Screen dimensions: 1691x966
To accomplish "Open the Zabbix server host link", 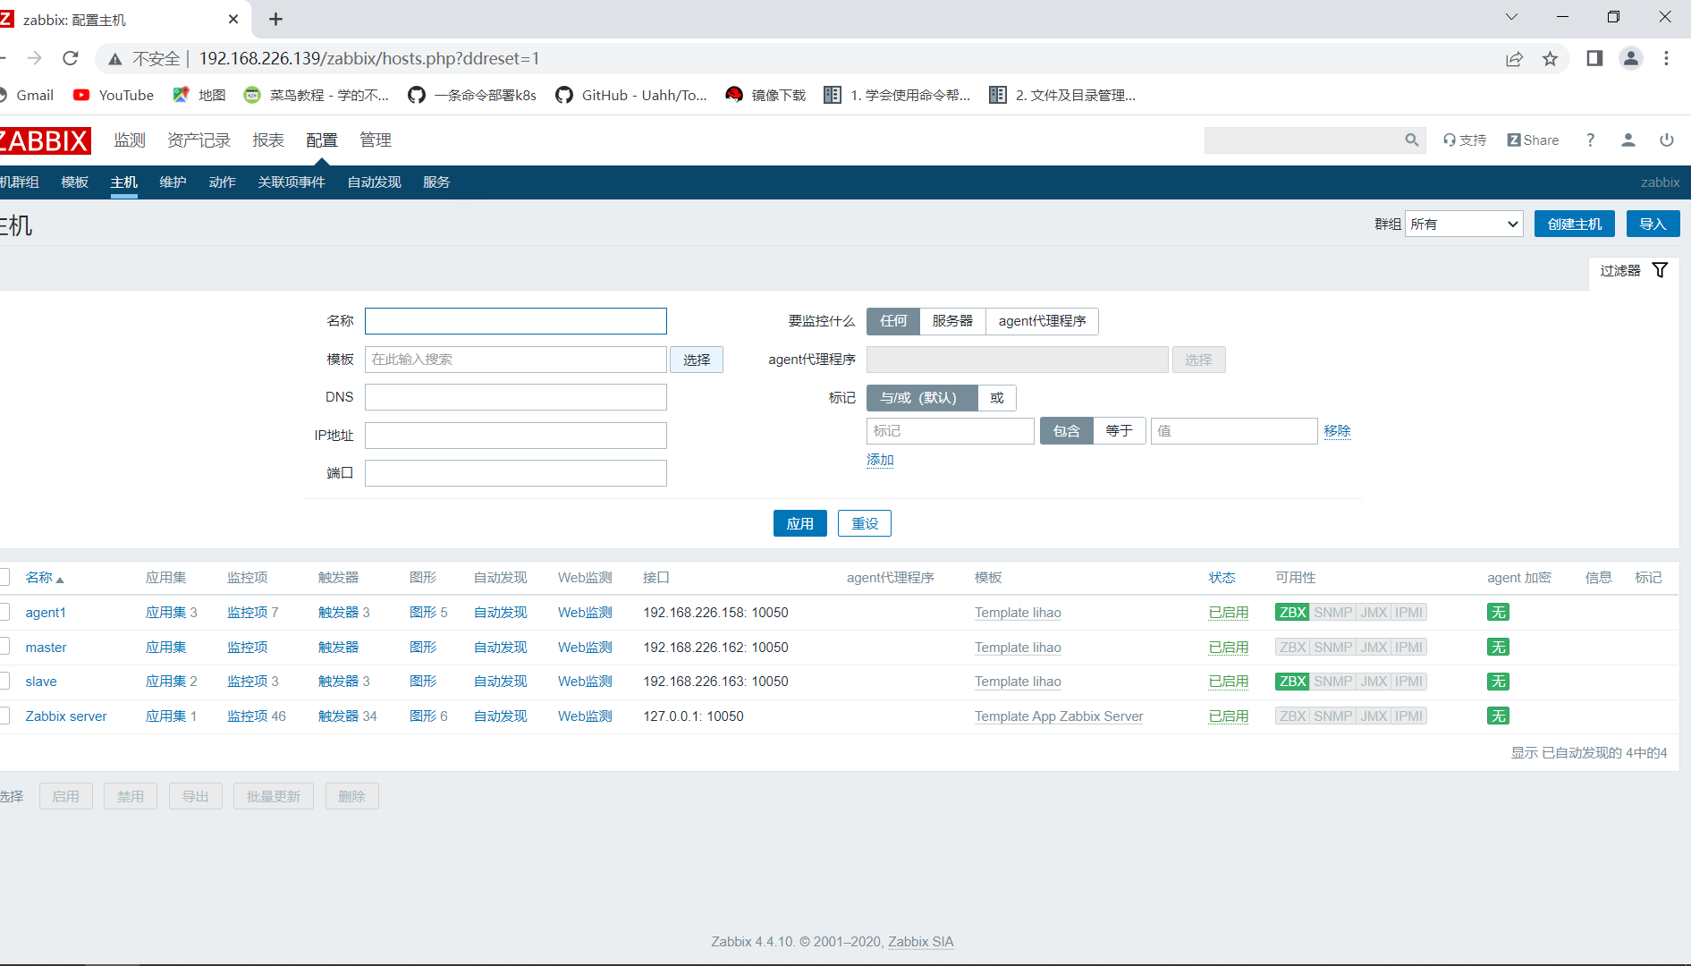I will tap(66, 716).
